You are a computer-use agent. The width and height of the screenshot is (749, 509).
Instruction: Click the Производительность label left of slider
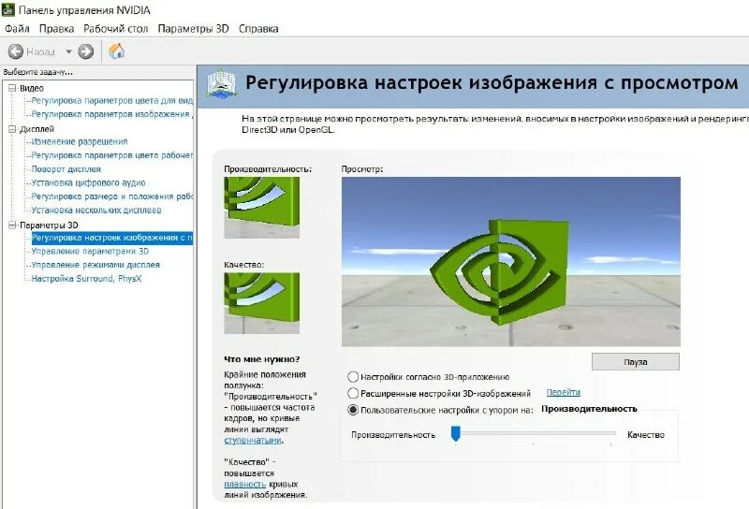(393, 434)
